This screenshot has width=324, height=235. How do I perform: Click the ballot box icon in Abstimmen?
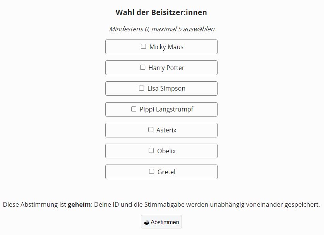[146, 223]
